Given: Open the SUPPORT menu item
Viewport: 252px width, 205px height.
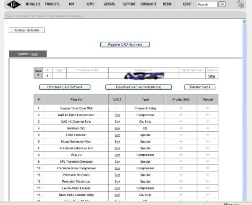Looking at the screenshot, I should pos(129,4).
